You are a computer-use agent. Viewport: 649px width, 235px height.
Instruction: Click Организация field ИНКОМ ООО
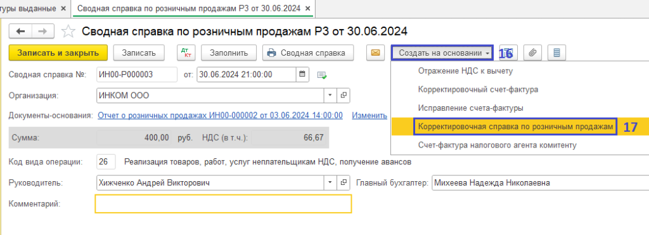coord(210,96)
